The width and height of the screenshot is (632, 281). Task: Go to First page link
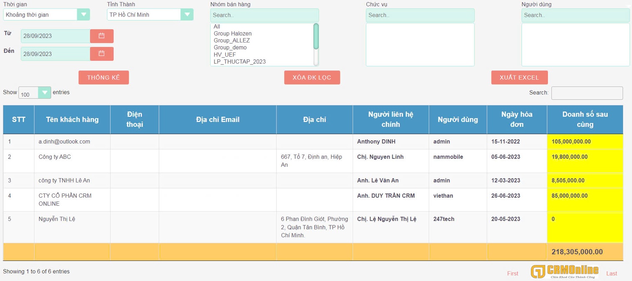(x=513, y=274)
